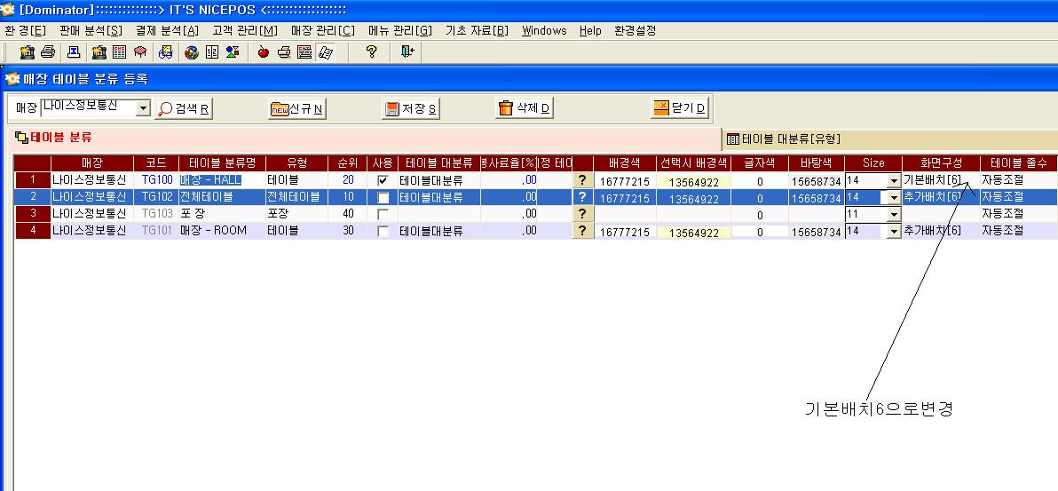The width and height of the screenshot is (1058, 491).
Task: Click the 자동조절 cell in the TG103 row
Action: click(x=1019, y=214)
